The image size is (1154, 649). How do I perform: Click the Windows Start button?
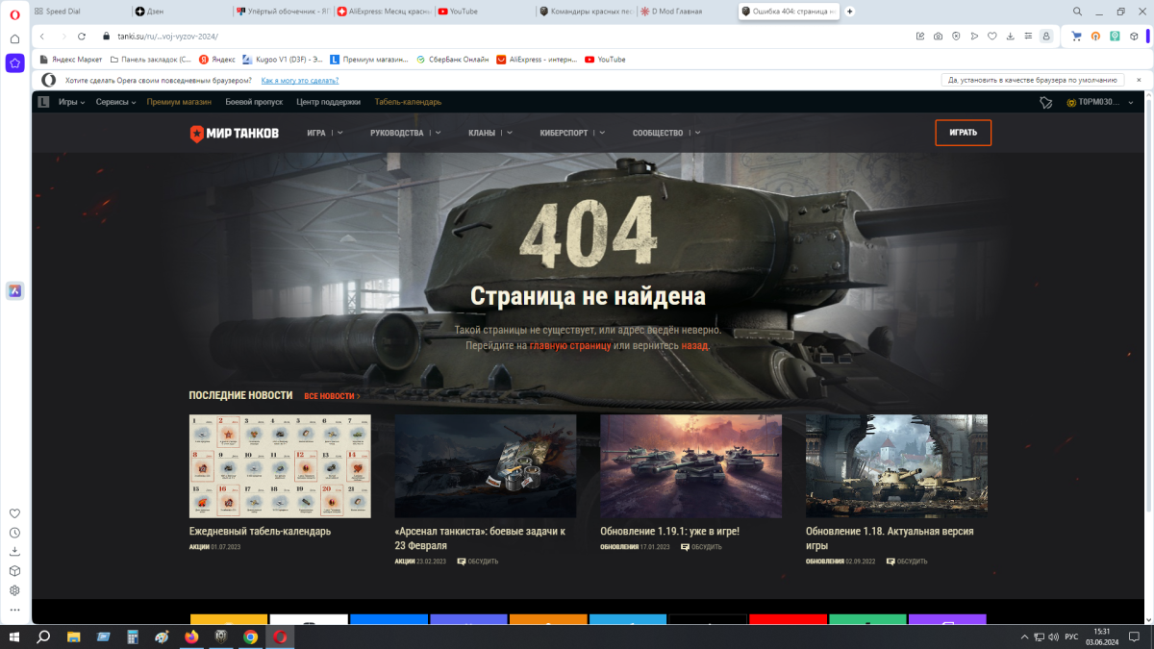(13, 637)
